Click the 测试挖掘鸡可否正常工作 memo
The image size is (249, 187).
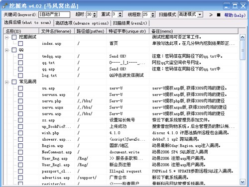click(x=177, y=37)
